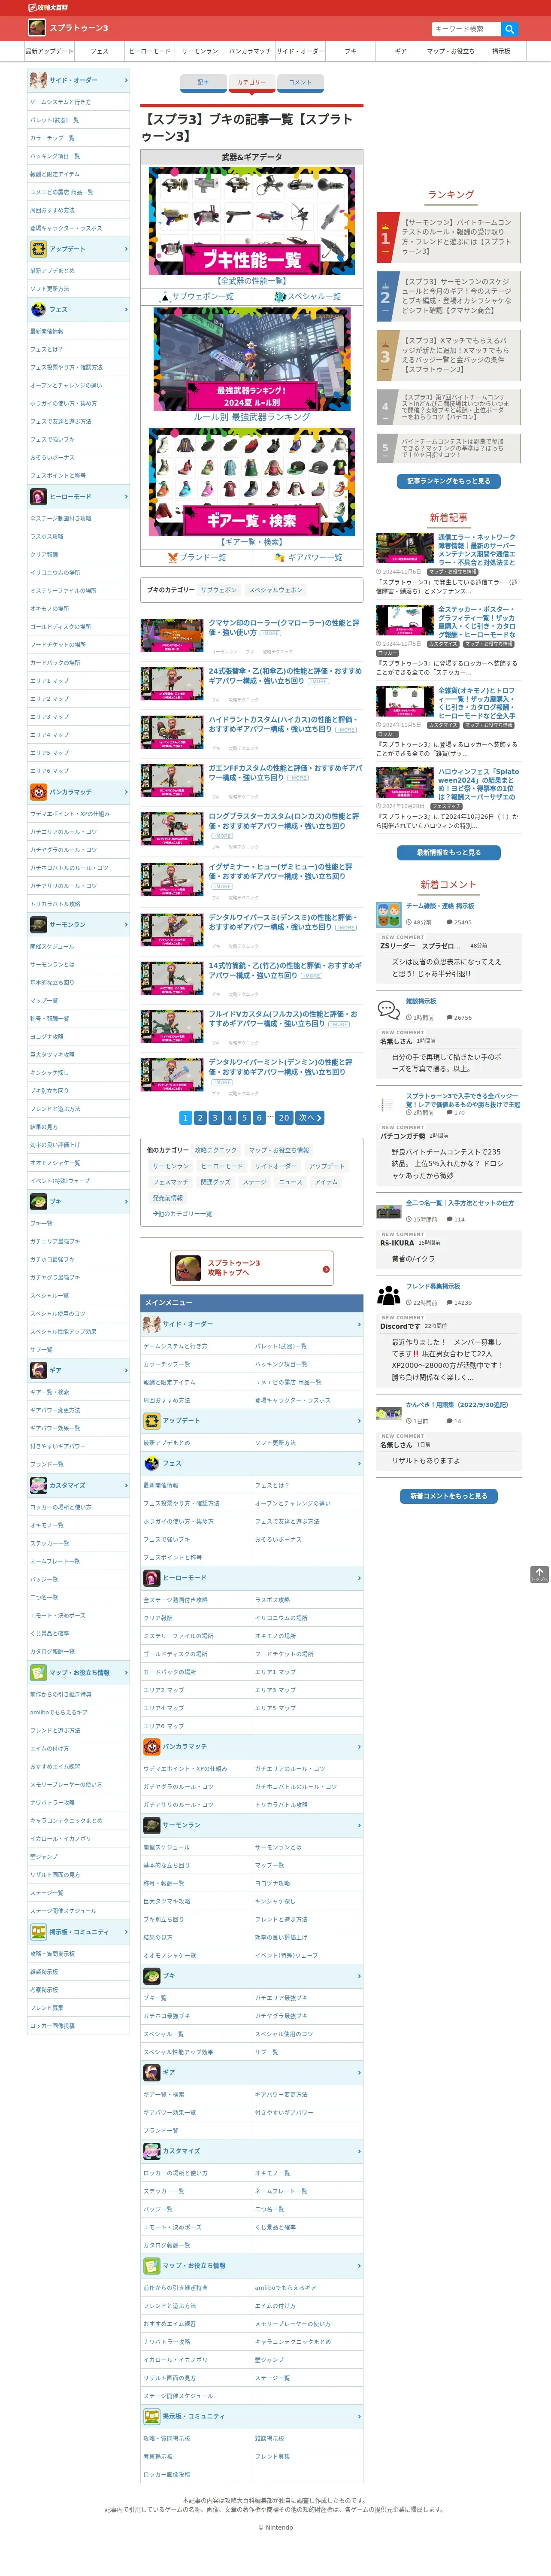Go to page 2 in pagination
The height and width of the screenshot is (2576, 551).
[x=200, y=1118]
